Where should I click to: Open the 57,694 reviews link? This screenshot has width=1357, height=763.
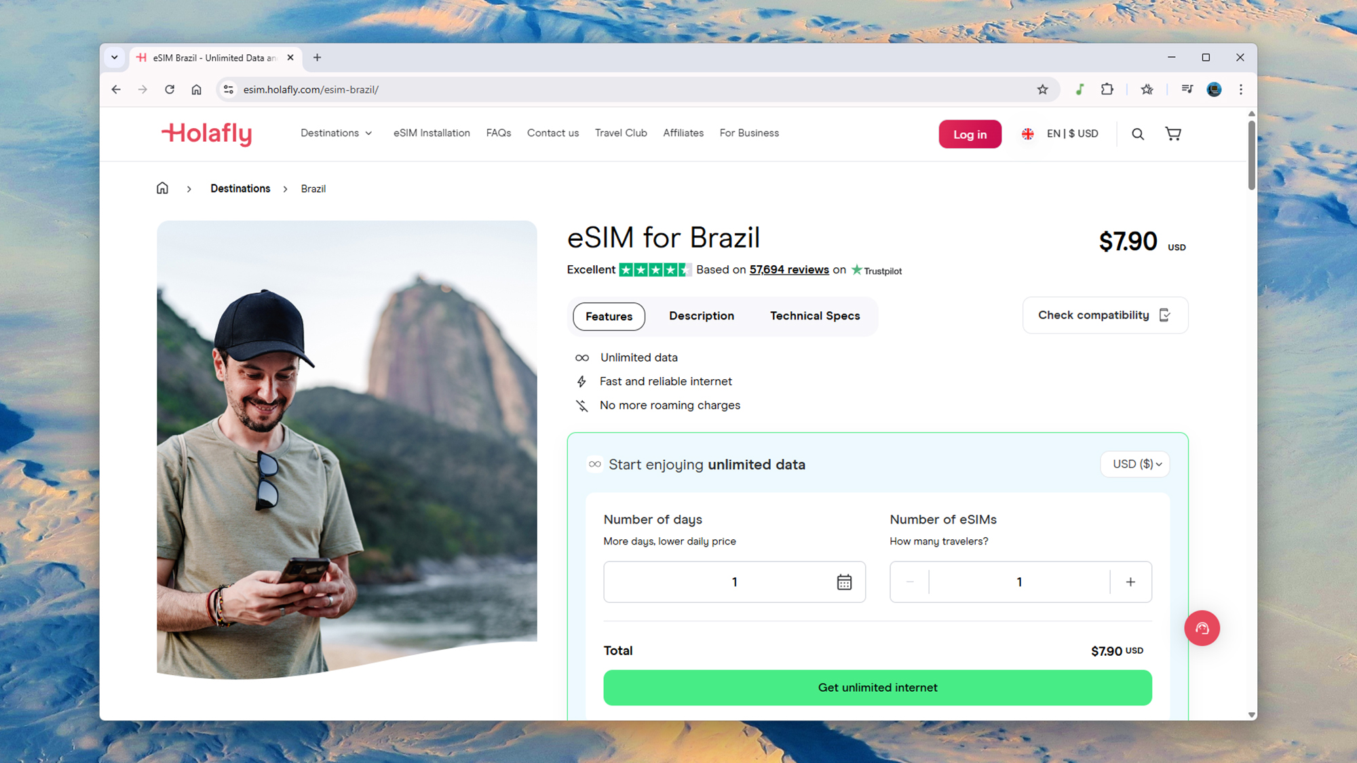point(788,270)
